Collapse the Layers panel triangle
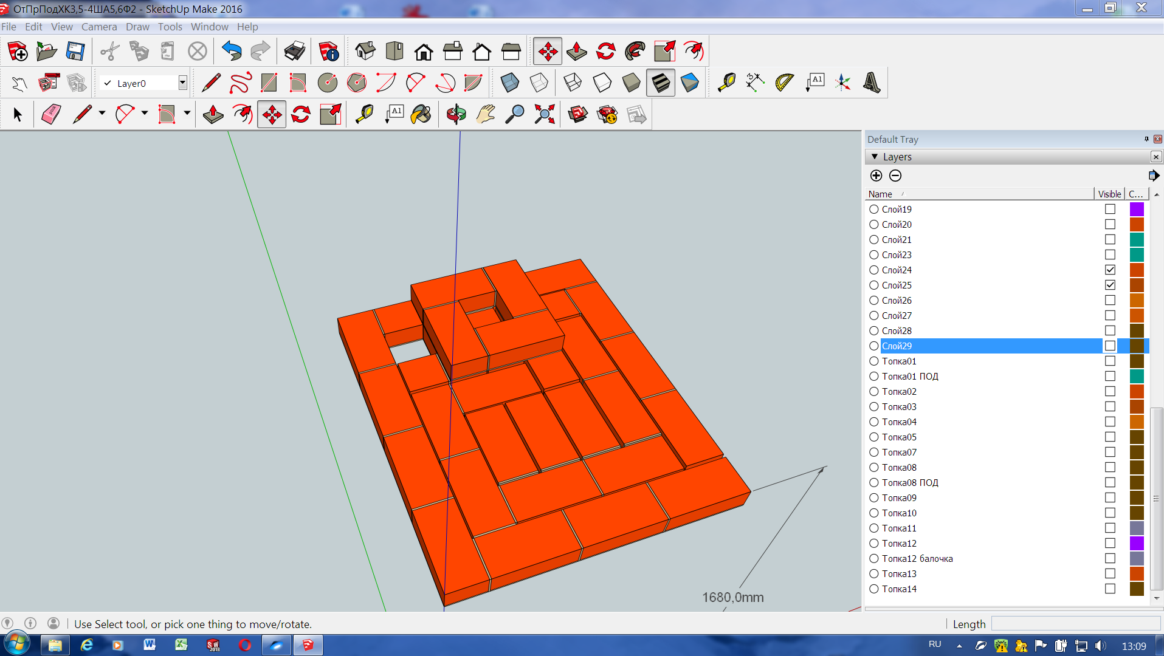Viewport: 1164px width, 656px height. tap(875, 157)
